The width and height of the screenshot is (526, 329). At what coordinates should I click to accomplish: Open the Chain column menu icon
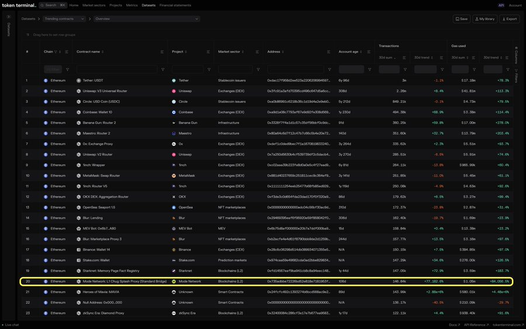(67, 51)
